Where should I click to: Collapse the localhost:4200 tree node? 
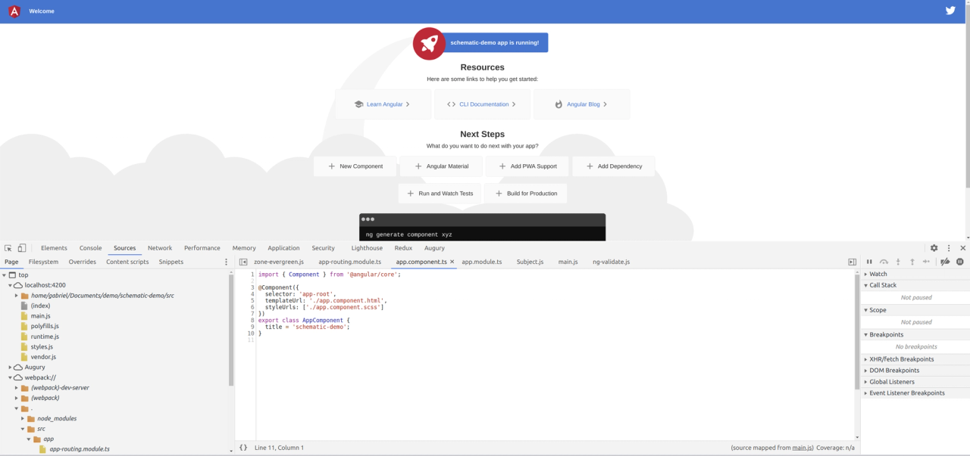point(11,285)
